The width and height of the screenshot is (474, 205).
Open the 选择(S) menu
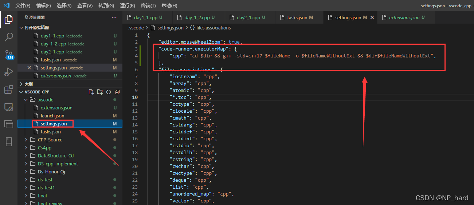(x=64, y=6)
